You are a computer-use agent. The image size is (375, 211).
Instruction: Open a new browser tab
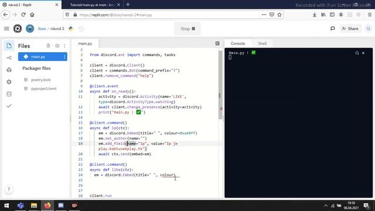128,5
